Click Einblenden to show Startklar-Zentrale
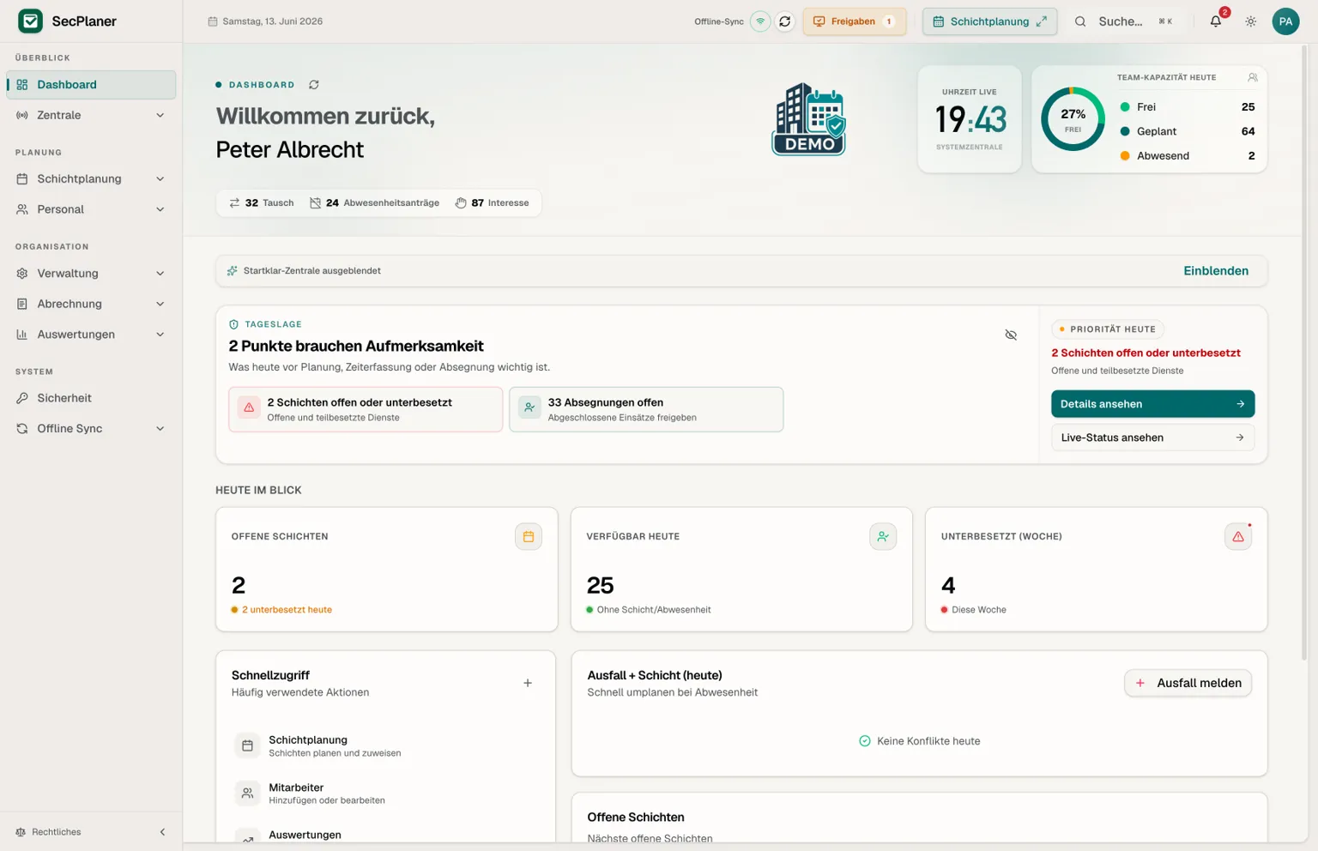 click(x=1216, y=271)
